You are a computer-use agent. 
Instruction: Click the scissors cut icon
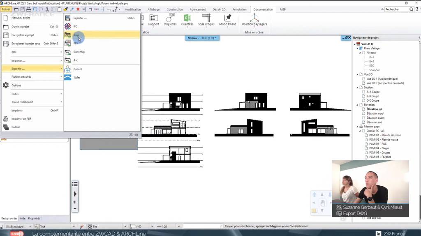47,9
